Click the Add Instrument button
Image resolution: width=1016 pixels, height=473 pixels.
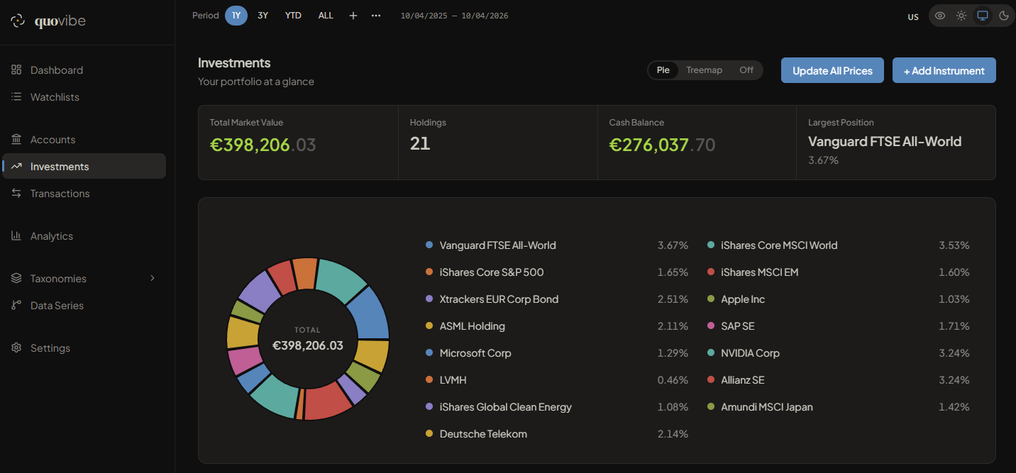click(944, 70)
